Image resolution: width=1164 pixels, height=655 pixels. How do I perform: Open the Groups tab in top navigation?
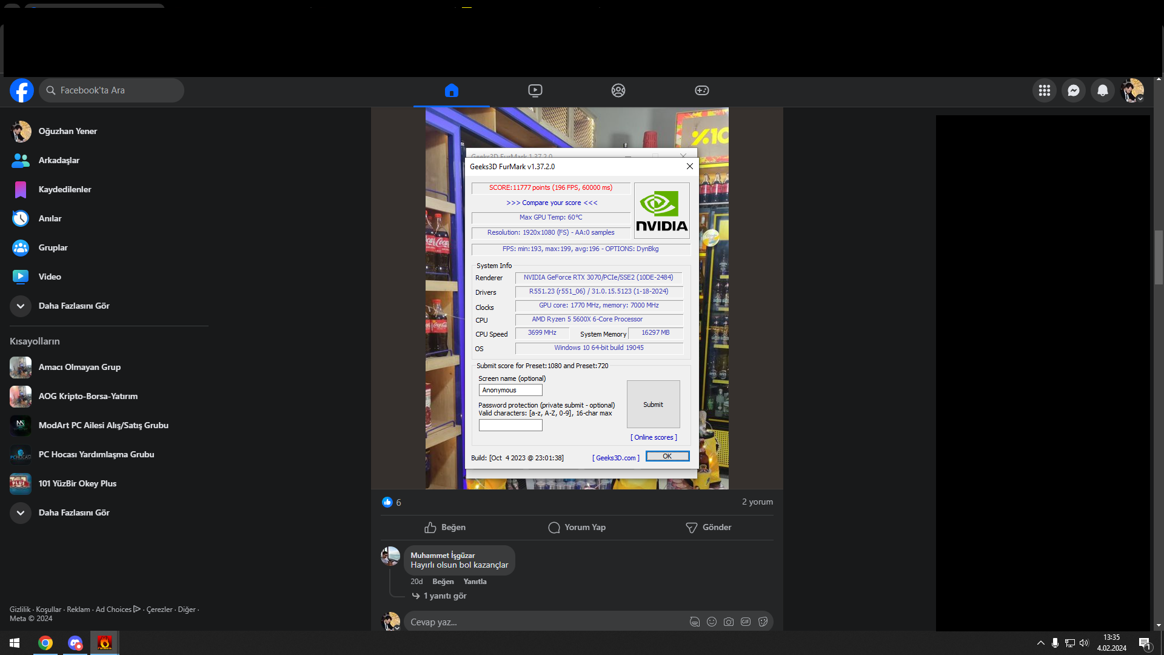coord(618,90)
